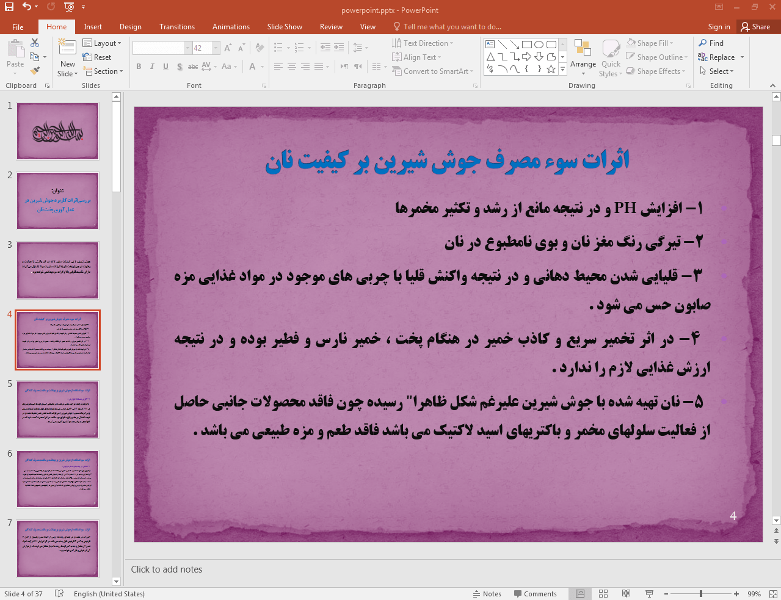The height and width of the screenshot is (600, 781).
Task: Open the Arrange tool
Action: point(583,58)
